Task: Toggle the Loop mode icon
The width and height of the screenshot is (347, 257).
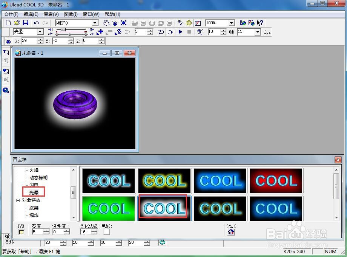Action: pos(170,32)
